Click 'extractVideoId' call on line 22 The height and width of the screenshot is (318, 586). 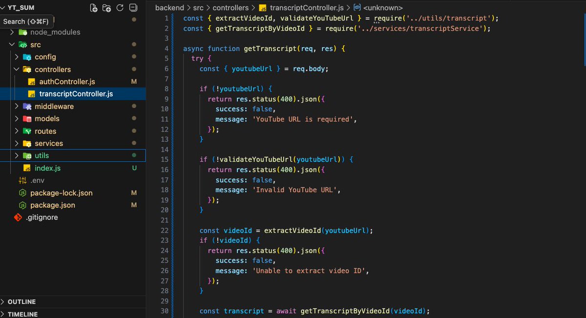point(293,231)
